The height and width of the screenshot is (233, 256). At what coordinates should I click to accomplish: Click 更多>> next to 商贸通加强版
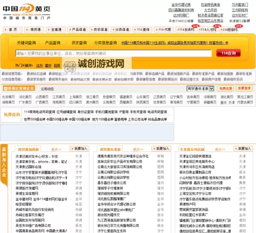(56, 150)
